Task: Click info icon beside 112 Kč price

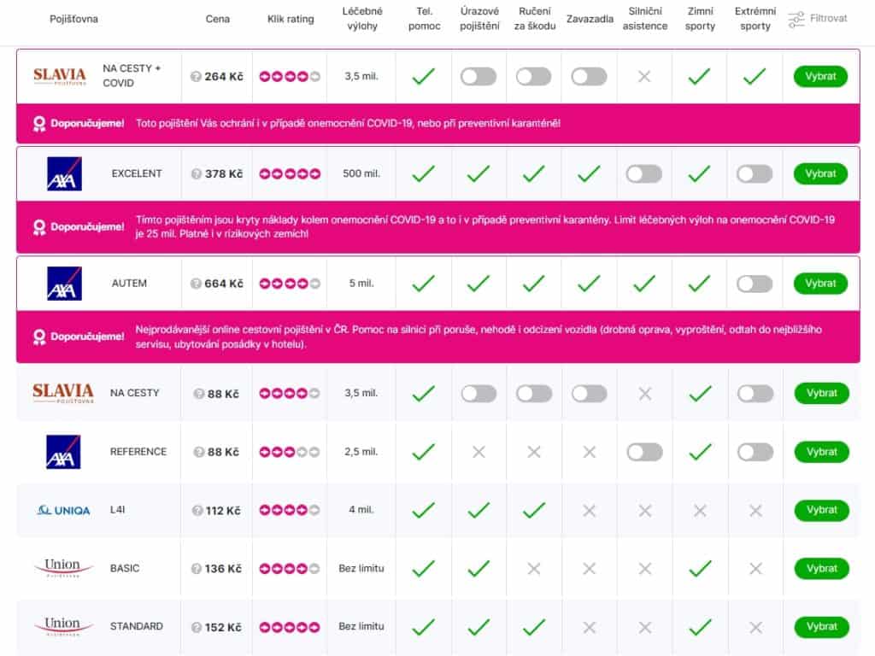Action: (x=197, y=511)
